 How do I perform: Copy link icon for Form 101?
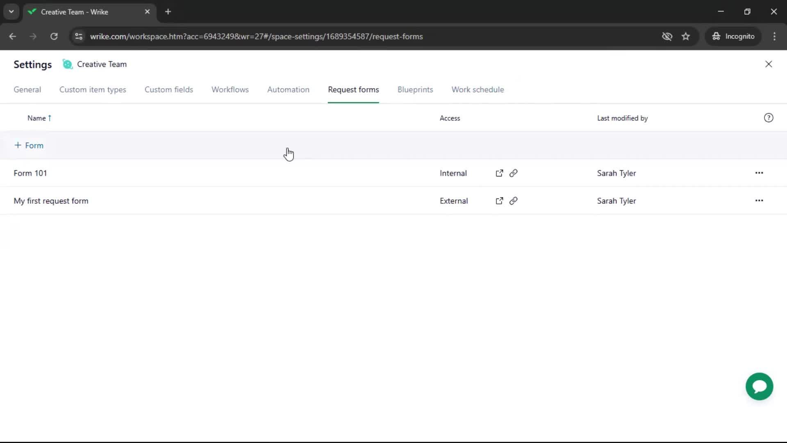pyautogui.click(x=513, y=173)
